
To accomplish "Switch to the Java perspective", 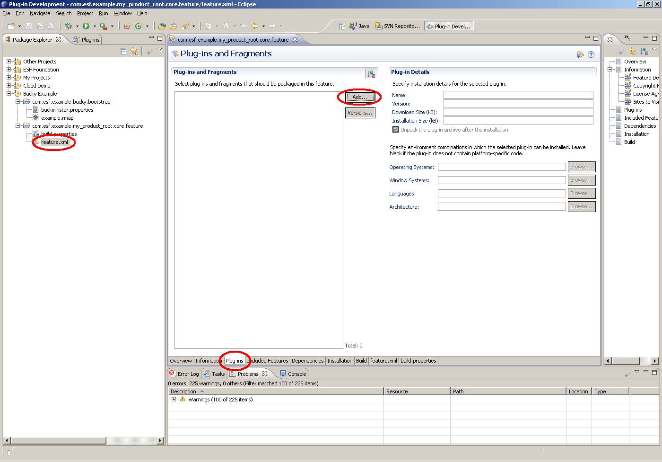I will [x=359, y=27].
